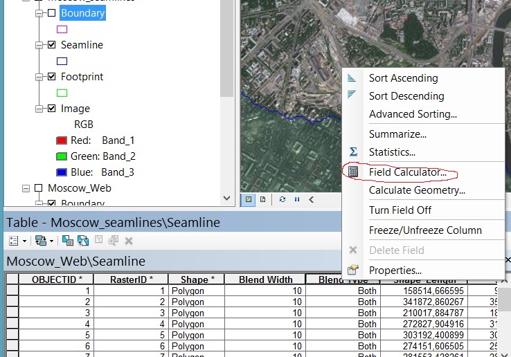Open the Related Tables dropdown arrow
The image size is (511, 357).
[x=51, y=241]
